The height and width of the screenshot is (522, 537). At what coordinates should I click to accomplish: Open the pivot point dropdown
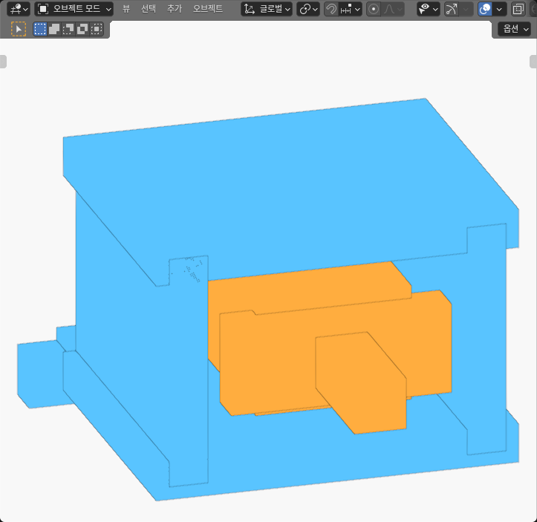click(x=308, y=9)
